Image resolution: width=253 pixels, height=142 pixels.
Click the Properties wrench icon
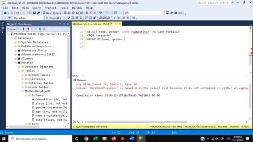coord(172,13)
